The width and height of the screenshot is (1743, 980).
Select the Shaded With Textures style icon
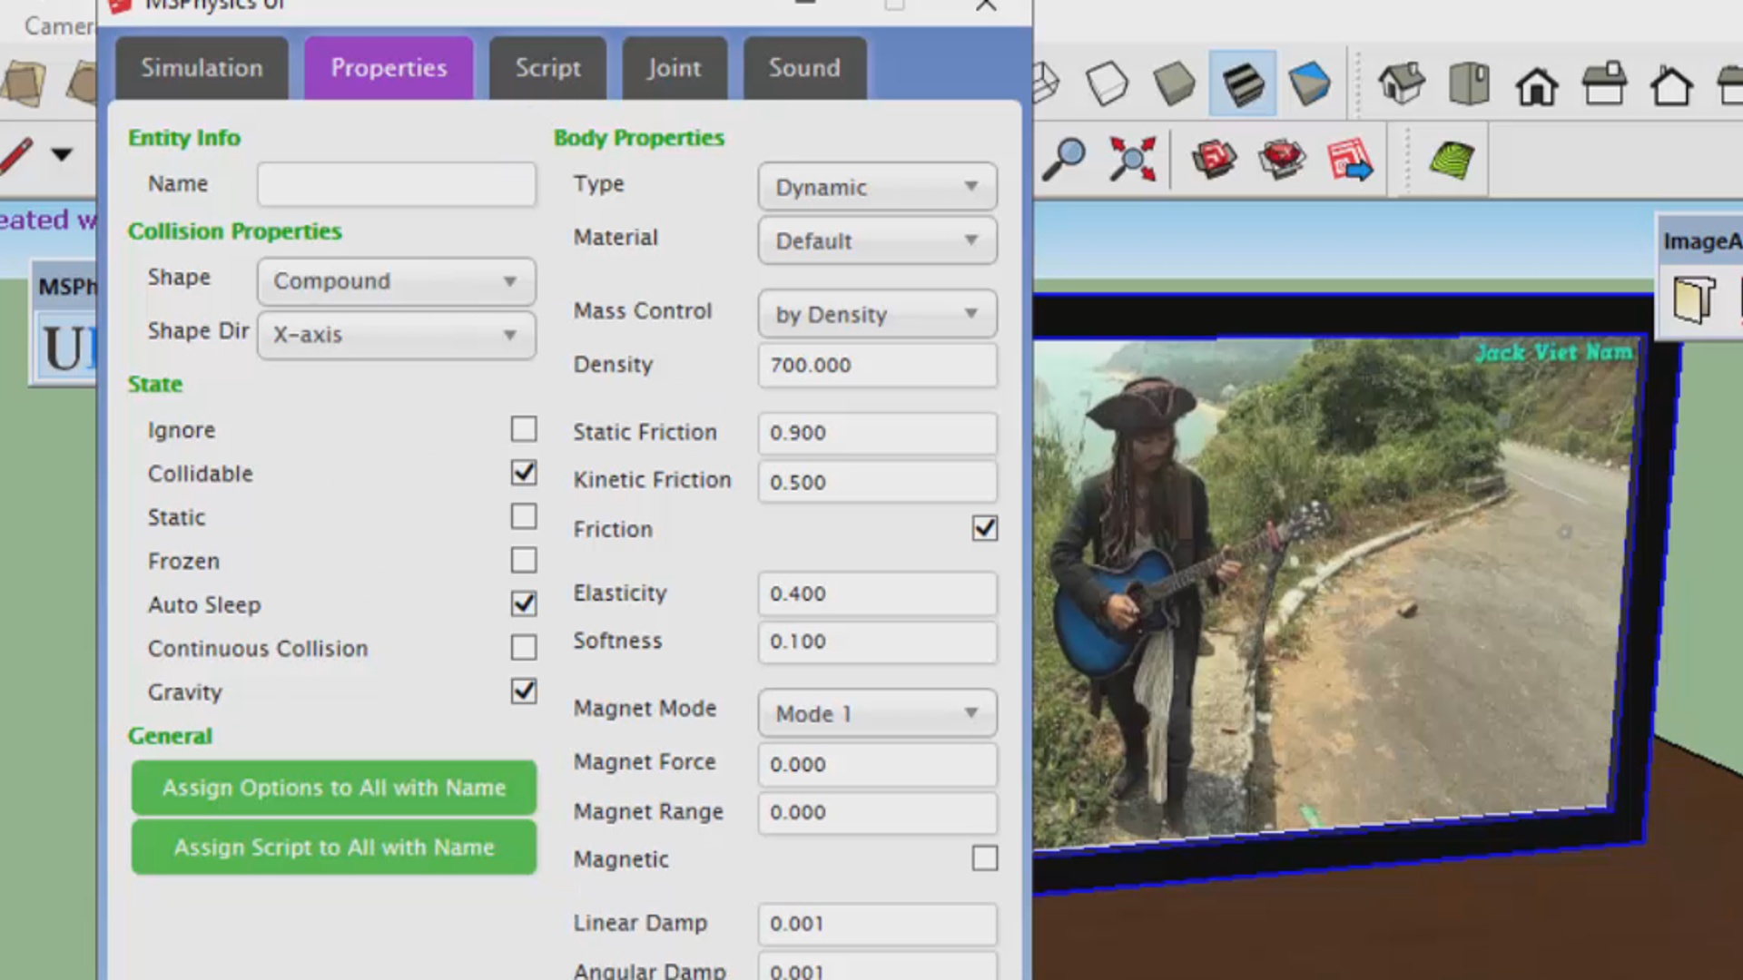tap(1242, 84)
